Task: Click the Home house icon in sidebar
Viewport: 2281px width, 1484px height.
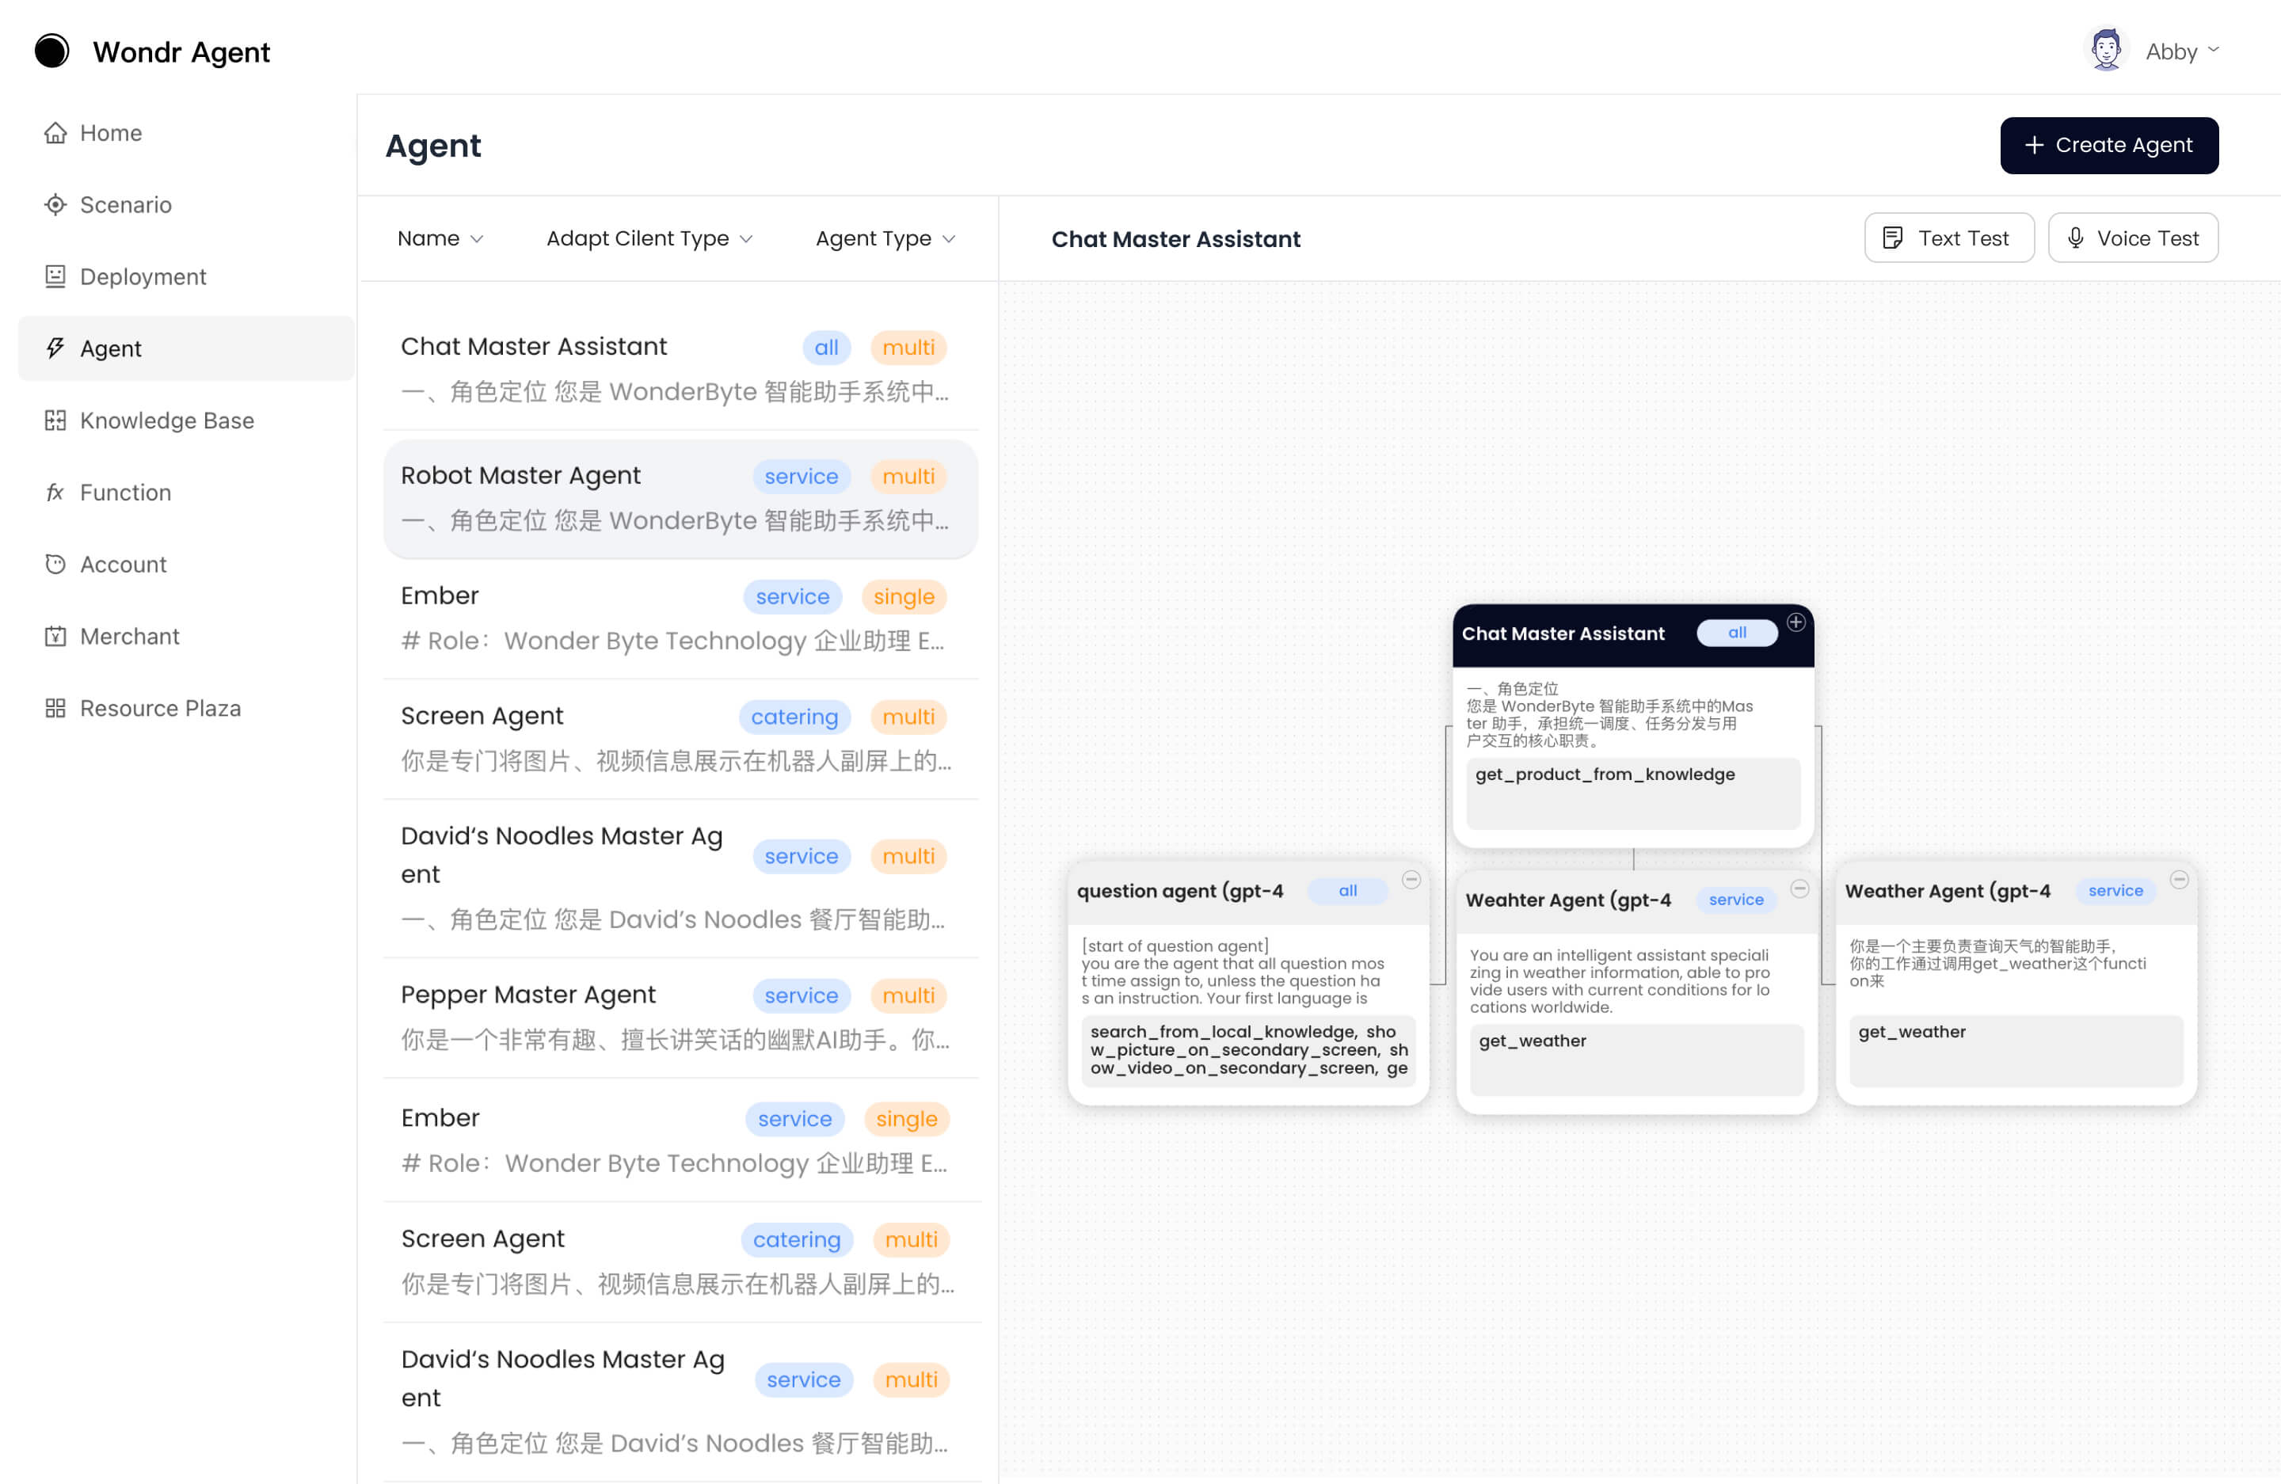Action: click(55, 133)
